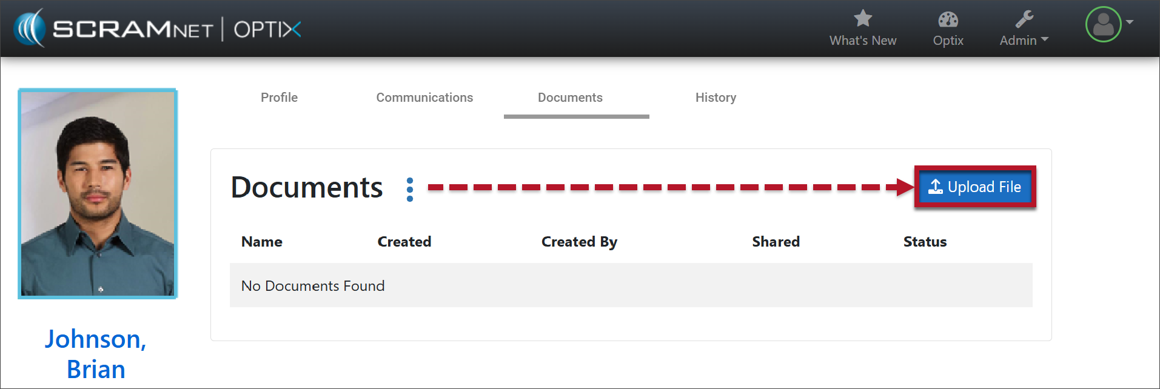Click the Admin wrench icon
Screen dimensions: 1160x389
click(x=1024, y=19)
